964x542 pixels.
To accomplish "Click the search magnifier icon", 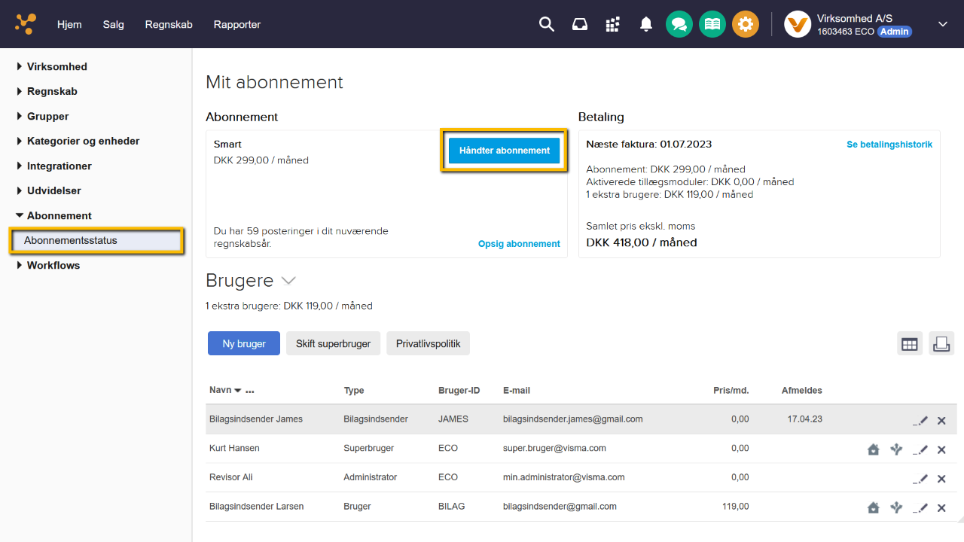I will click(547, 24).
